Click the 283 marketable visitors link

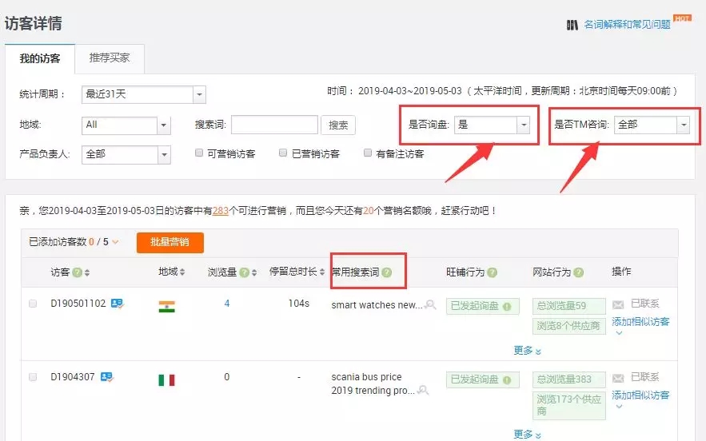pos(221,211)
